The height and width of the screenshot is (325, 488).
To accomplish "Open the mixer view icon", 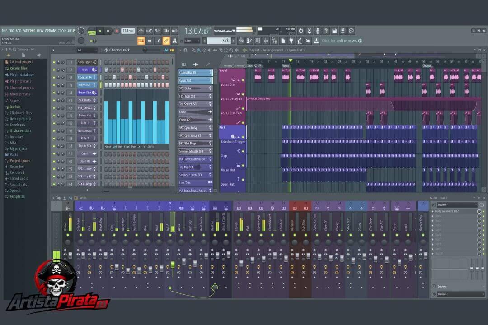I will [x=266, y=41].
